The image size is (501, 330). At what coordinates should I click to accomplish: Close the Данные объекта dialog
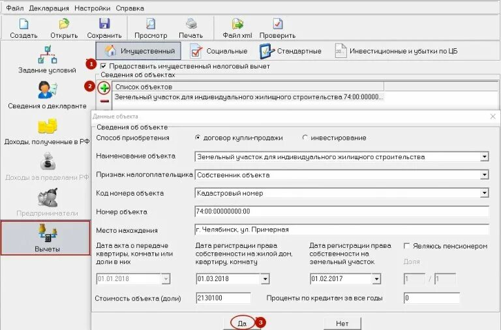[x=493, y=117]
